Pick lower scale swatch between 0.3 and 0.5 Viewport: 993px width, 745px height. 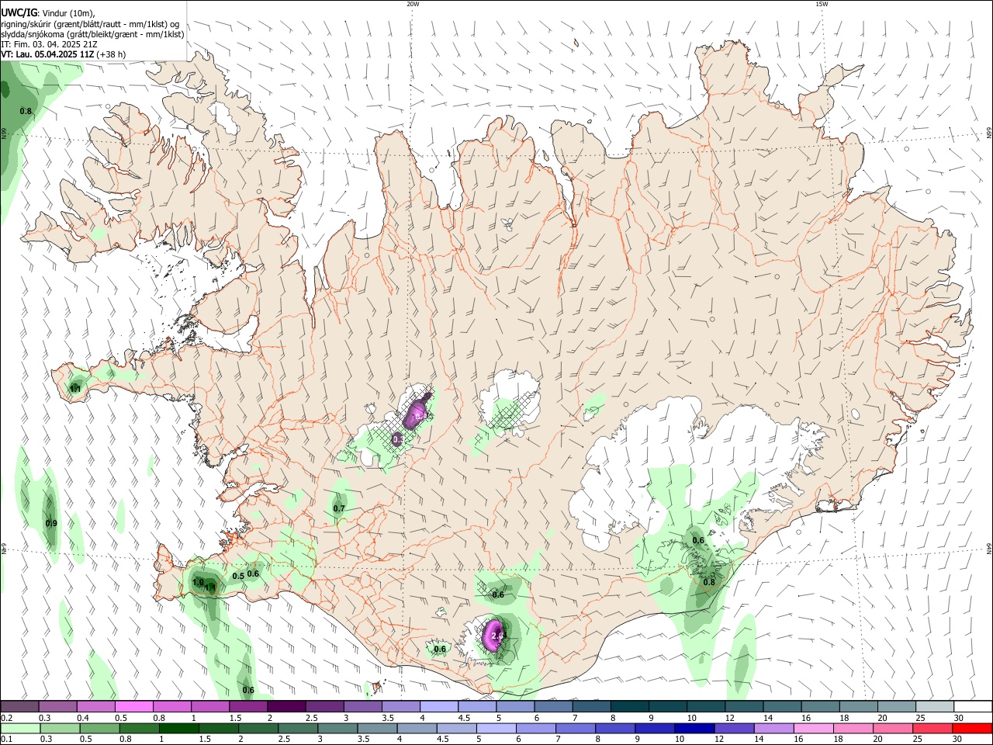(x=60, y=729)
